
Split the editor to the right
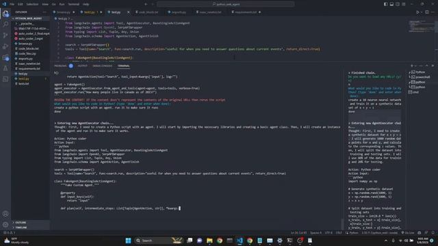[427, 12]
